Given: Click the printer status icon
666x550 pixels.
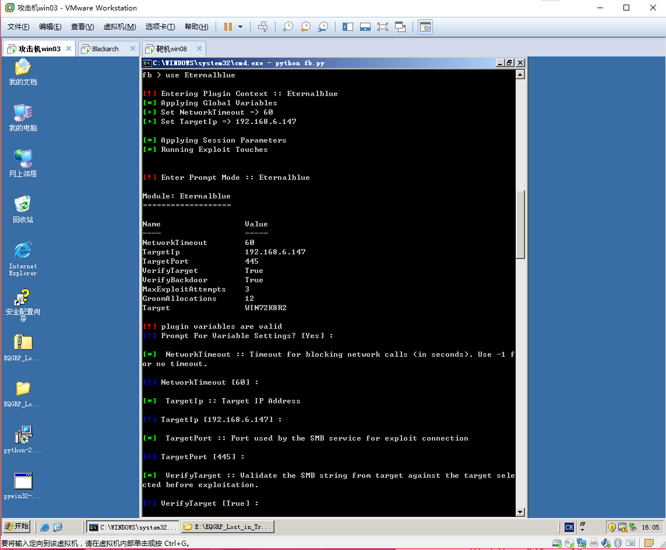Looking at the screenshot, I should click(x=594, y=543).
